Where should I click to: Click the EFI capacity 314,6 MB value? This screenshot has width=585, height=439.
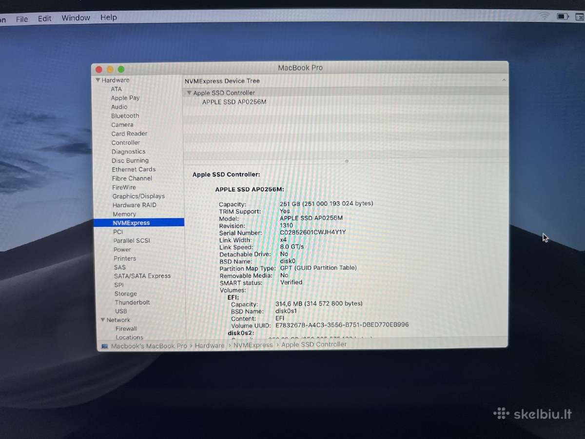(319, 303)
